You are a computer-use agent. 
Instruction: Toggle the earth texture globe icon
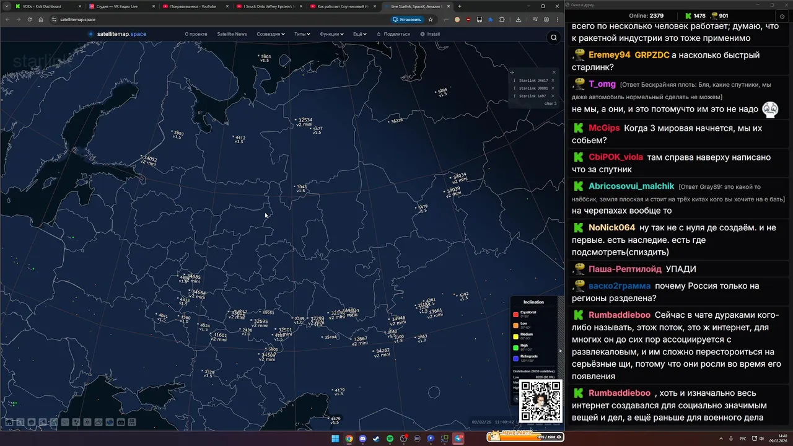[x=43, y=422]
